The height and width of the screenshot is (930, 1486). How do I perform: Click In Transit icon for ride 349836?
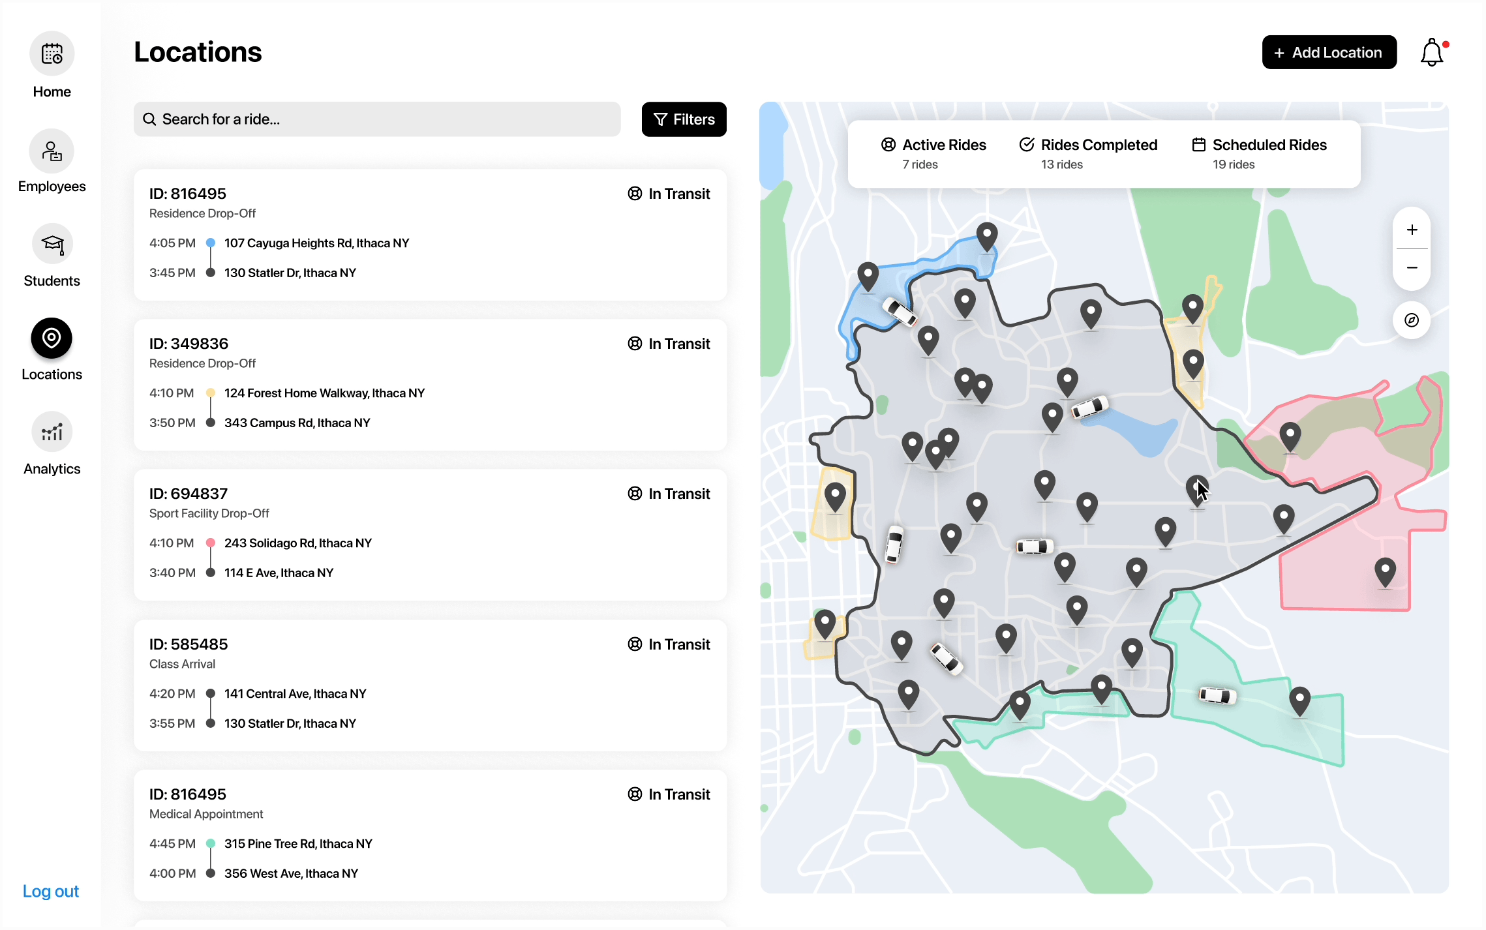[635, 344]
